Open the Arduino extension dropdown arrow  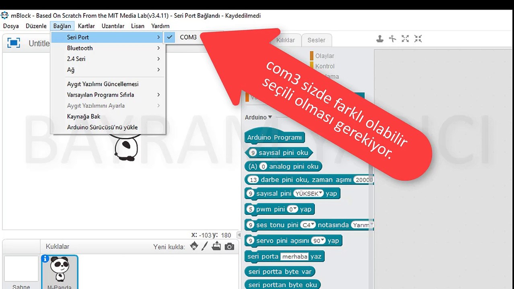click(270, 117)
